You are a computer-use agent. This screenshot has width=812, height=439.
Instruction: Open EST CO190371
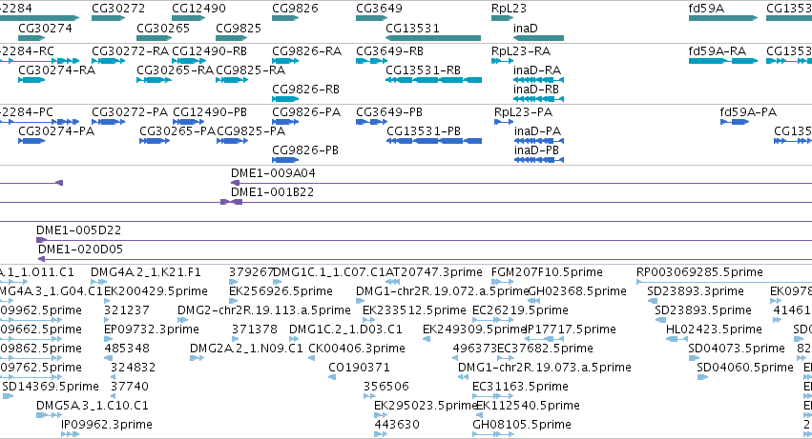pyautogui.click(x=359, y=369)
